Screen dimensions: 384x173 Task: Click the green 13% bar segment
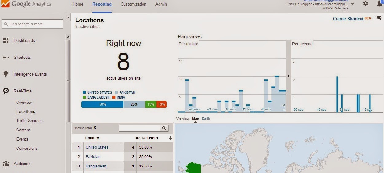(x=151, y=104)
